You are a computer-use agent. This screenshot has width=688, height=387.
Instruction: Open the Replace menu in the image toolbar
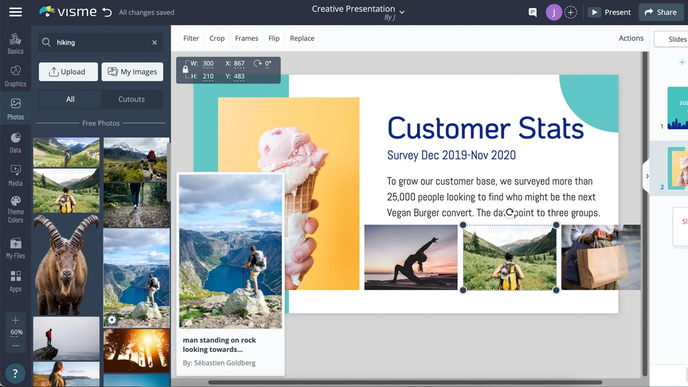(x=302, y=38)
